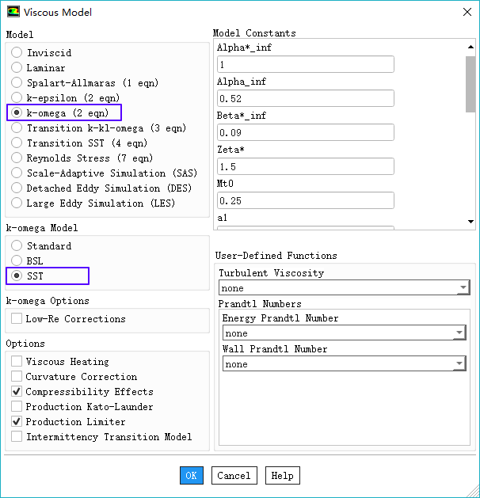480x498 pixels.
Task: Click the Cancel button
Action: click(234, 475)
